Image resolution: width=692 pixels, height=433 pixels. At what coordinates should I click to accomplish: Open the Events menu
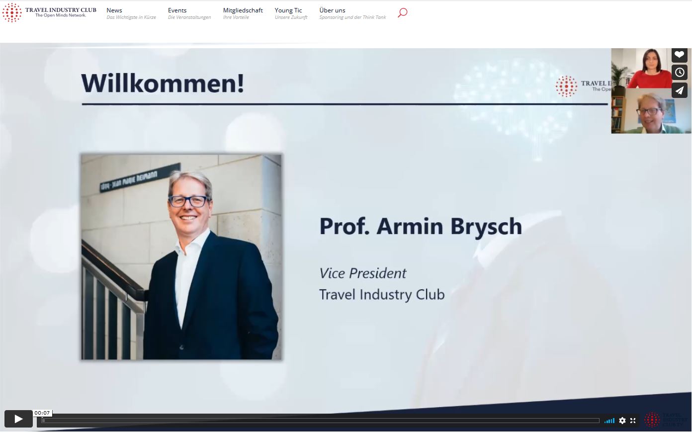[189, 13]
